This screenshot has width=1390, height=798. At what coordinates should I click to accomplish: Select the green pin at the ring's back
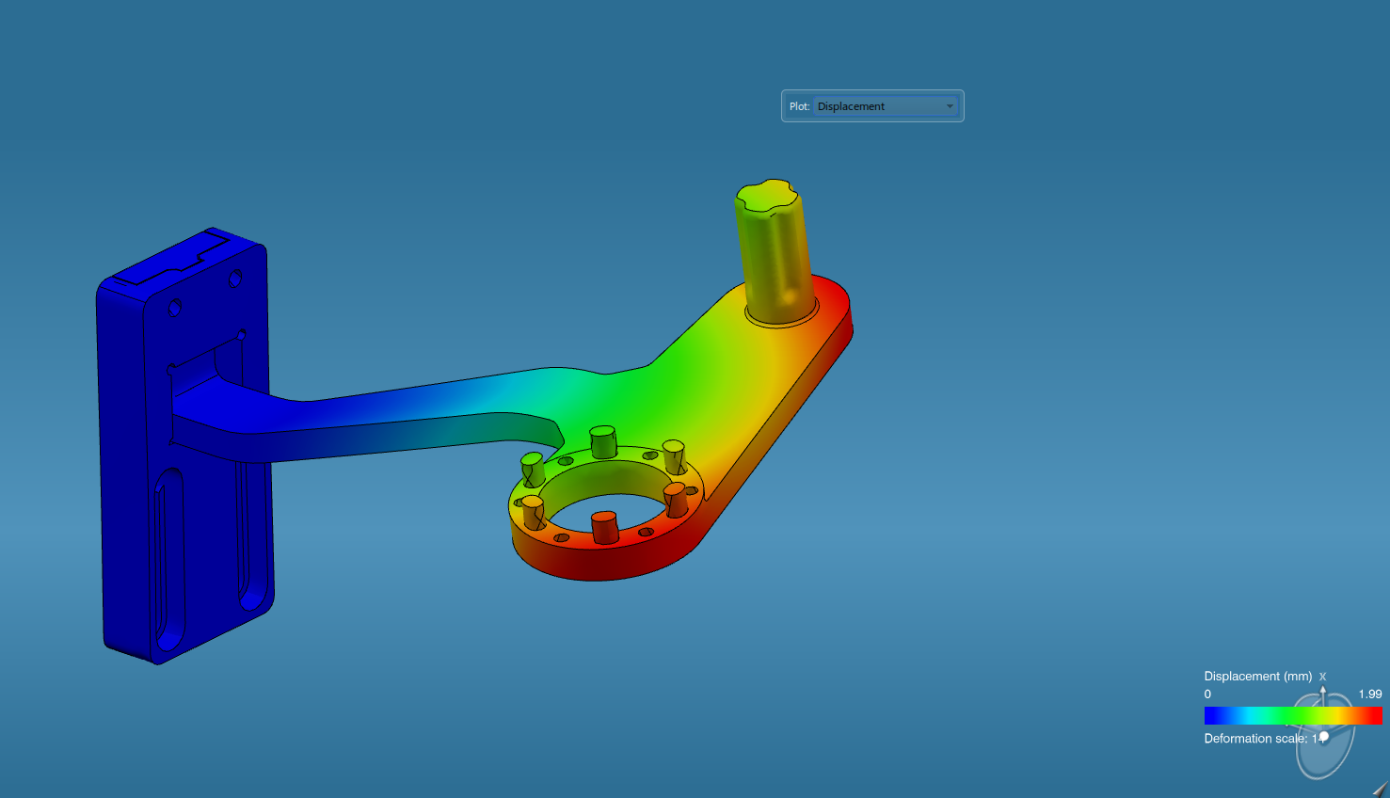coord(602,440)
